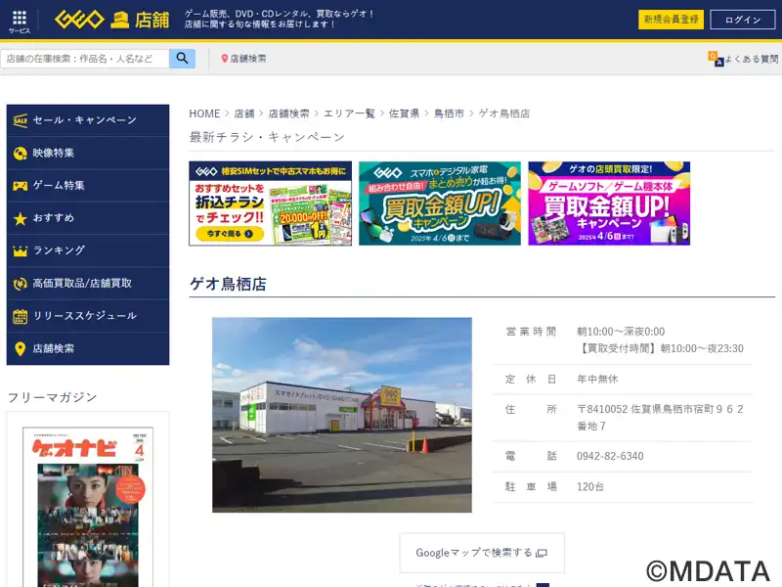
Task: Go to 佐賀県 breadcrumb
Action: click(404, 113)
